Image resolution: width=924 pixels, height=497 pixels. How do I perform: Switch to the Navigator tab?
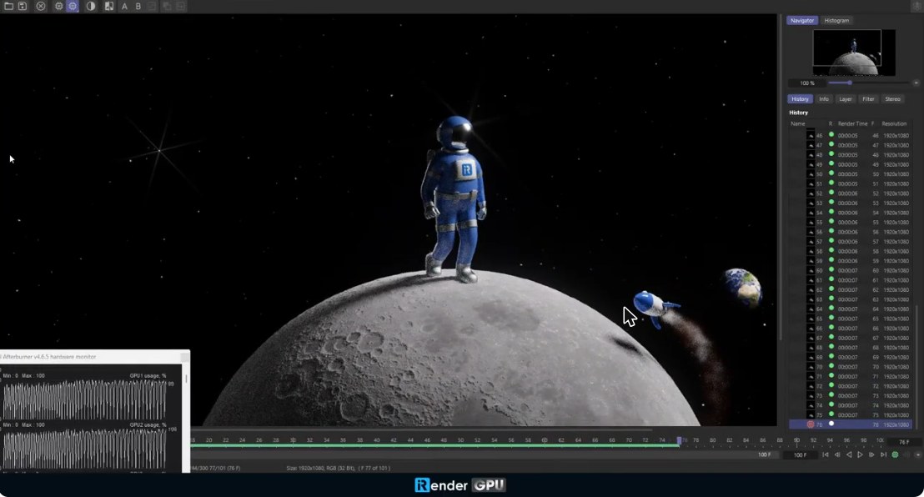[x=801, y=20]
